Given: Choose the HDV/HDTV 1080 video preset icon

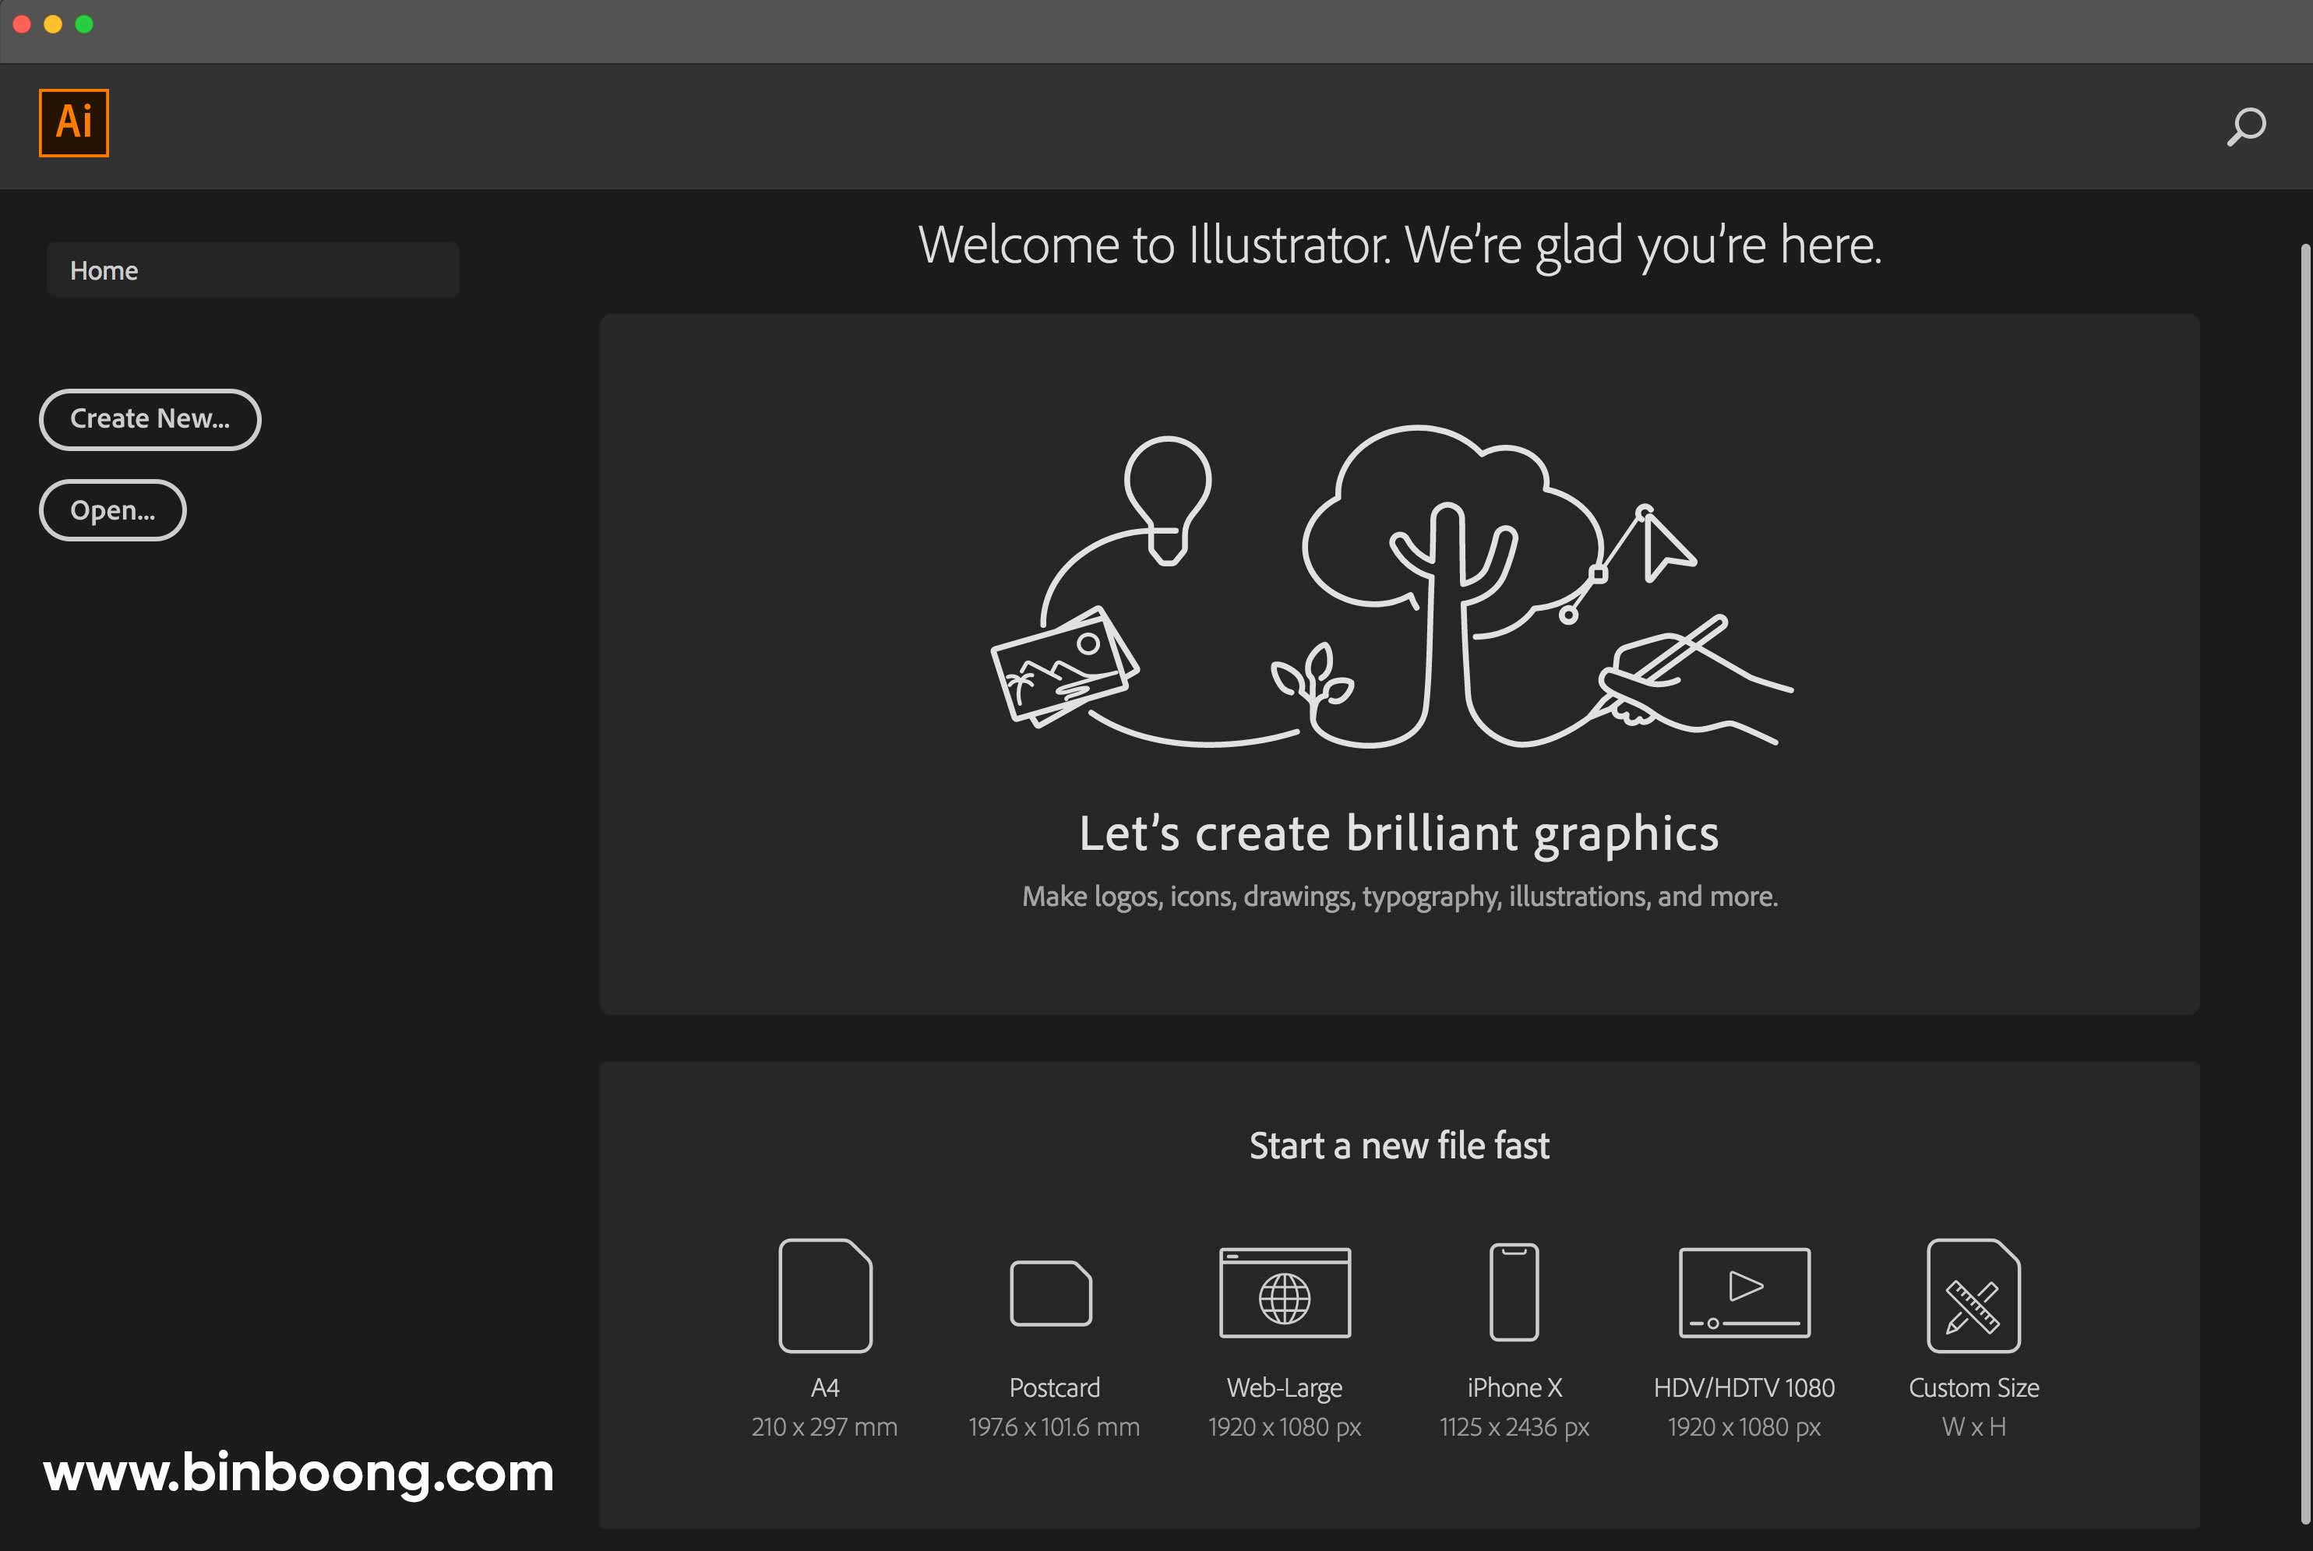Looking at the screenshot, I should tap(1744, 1293).
